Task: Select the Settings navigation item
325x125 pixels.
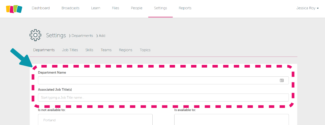Action: click(x=160, y=8)
